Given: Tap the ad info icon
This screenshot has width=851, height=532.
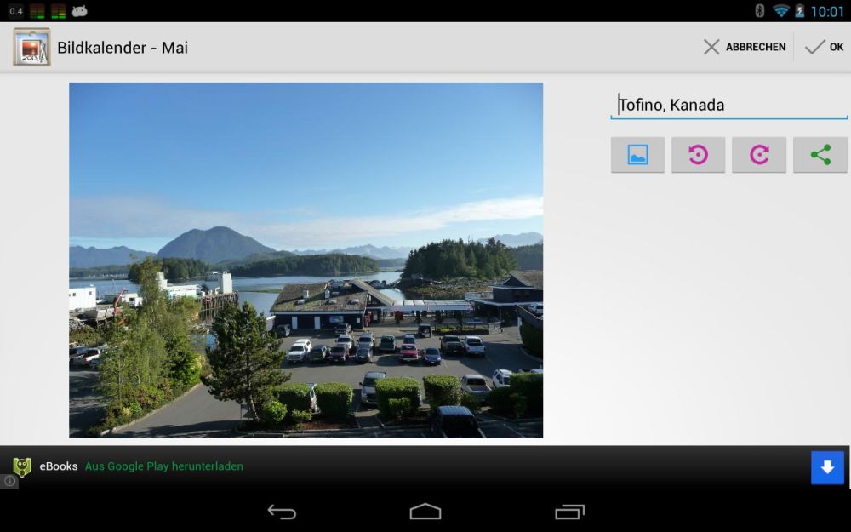Looking at the screenshot, I should point(9,481).
